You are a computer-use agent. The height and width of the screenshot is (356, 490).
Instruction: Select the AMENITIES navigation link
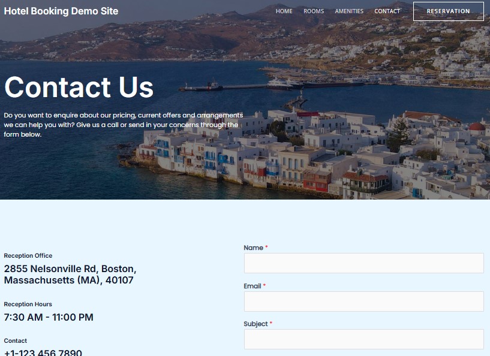coord(349,11)
